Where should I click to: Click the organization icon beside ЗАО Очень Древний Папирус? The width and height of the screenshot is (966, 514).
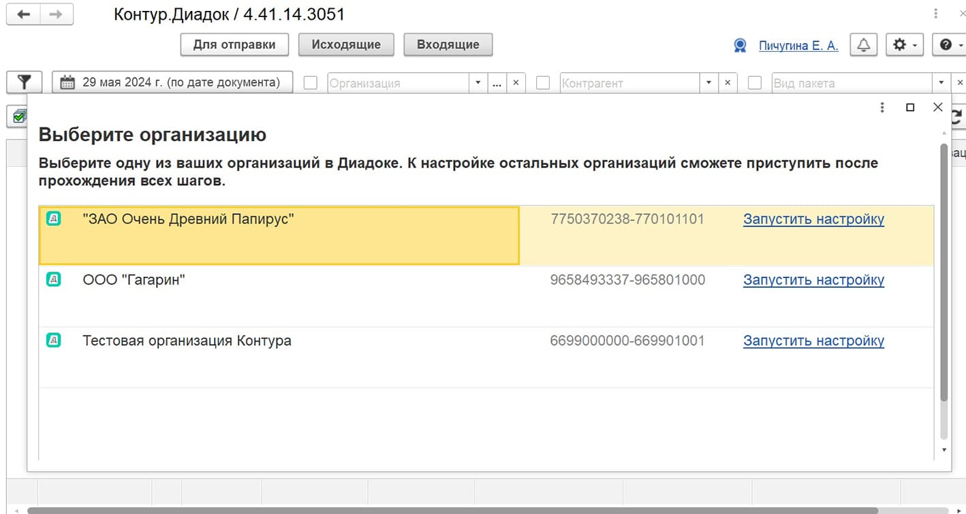pyautogui.click(x=54, y=219)
